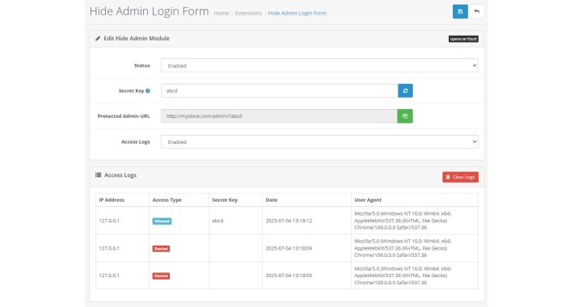Screen dimensions: 574x307
Task: Select the date 2025-07-04 13:18:09
Action: [289, 248]
